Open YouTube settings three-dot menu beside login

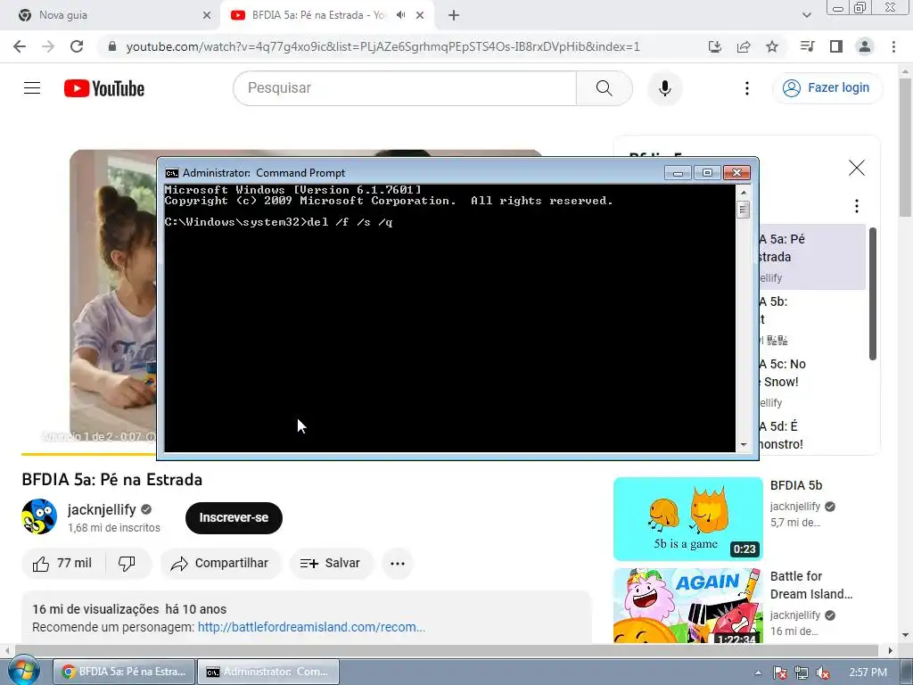(747, 88)
